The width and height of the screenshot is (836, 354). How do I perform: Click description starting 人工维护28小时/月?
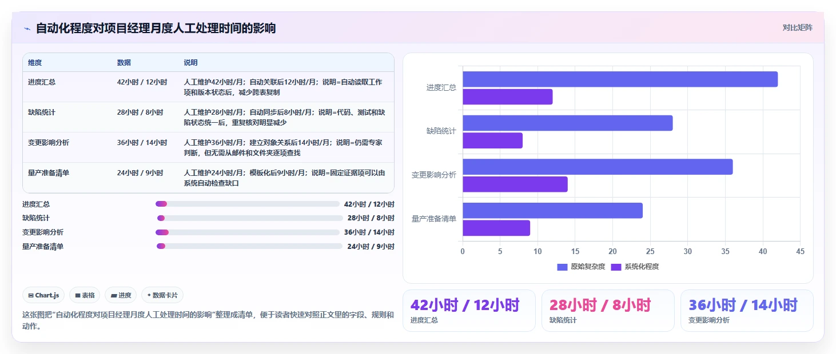[284, 117]
